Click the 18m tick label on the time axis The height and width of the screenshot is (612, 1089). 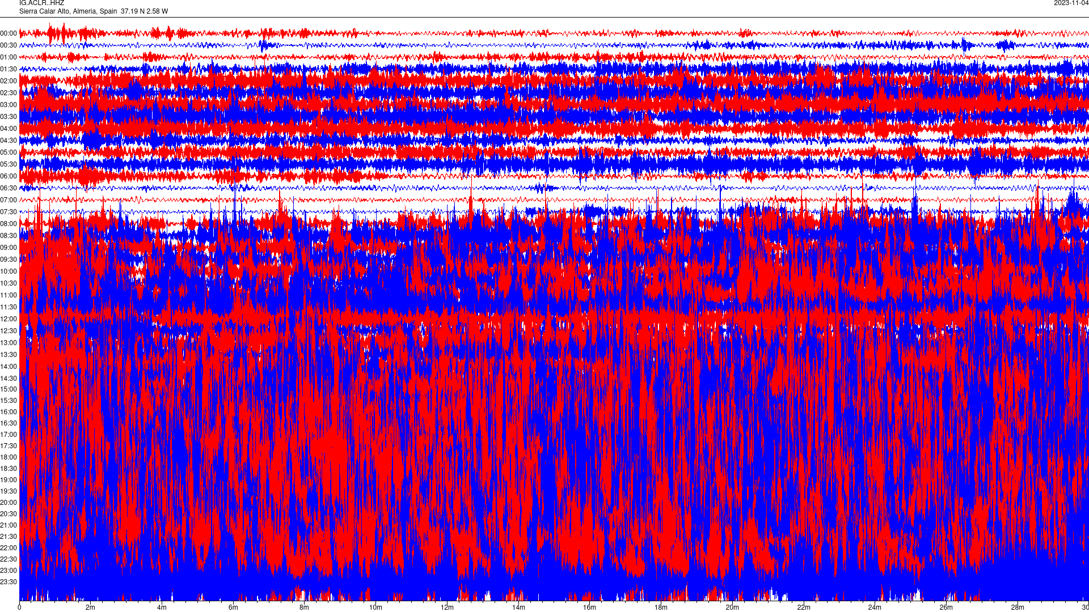(x=661, y=607)
